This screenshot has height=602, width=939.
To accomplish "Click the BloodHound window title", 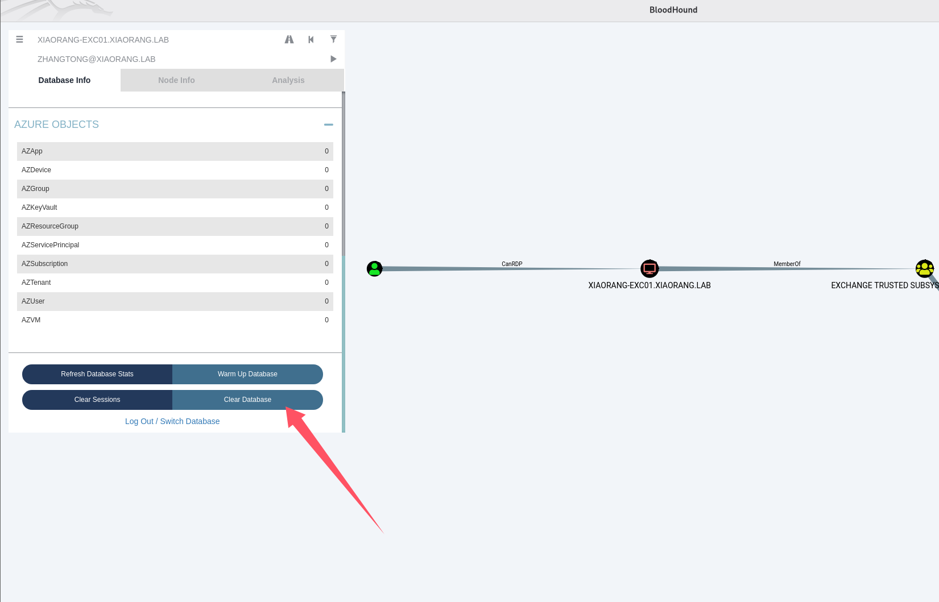I will click(x=673, y=10).
